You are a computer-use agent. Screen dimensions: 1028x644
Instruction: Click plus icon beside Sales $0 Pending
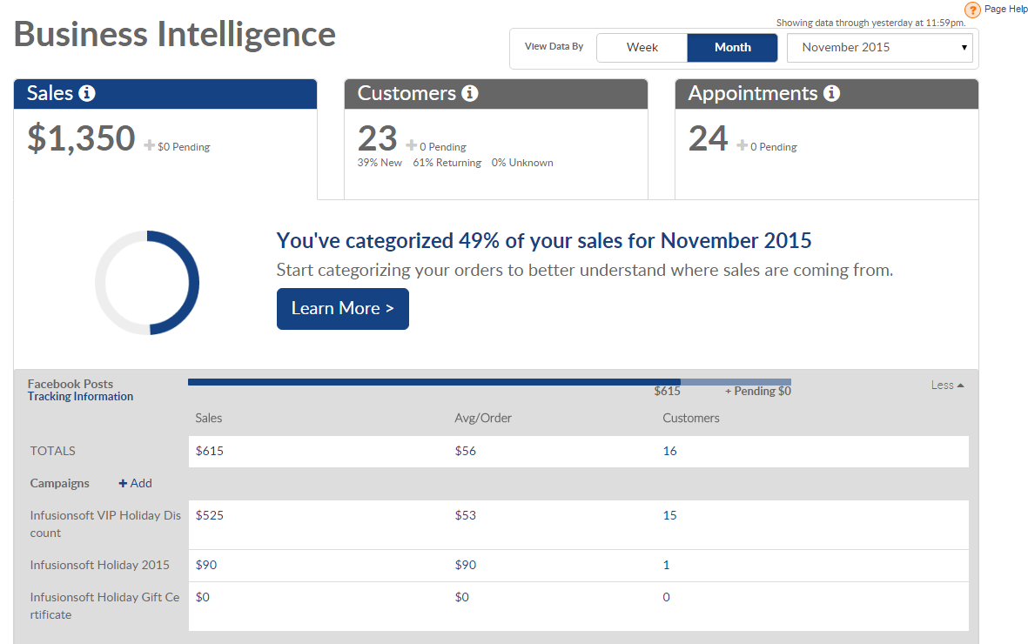(150, 146)
